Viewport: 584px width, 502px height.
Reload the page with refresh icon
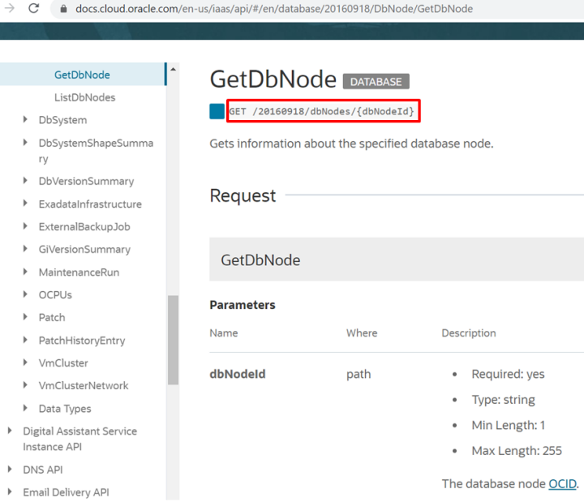click(x=34, y=9)
